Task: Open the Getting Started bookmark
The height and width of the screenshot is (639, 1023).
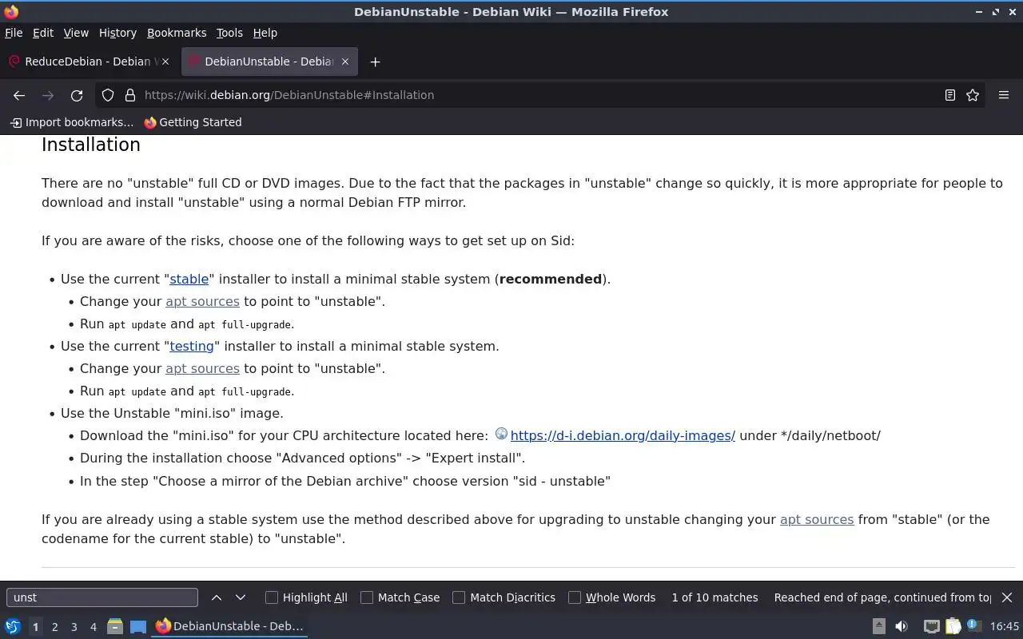Action: click(193, 122)
